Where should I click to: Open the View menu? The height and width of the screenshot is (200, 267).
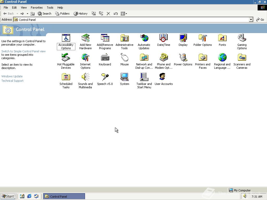point(24,8)
